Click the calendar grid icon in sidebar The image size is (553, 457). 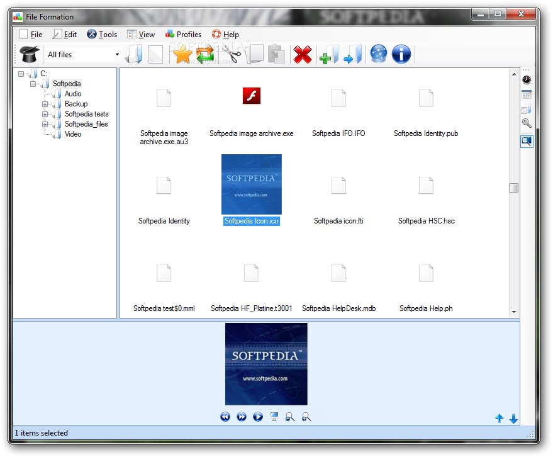pyautogui.click(x=527, y=94)
